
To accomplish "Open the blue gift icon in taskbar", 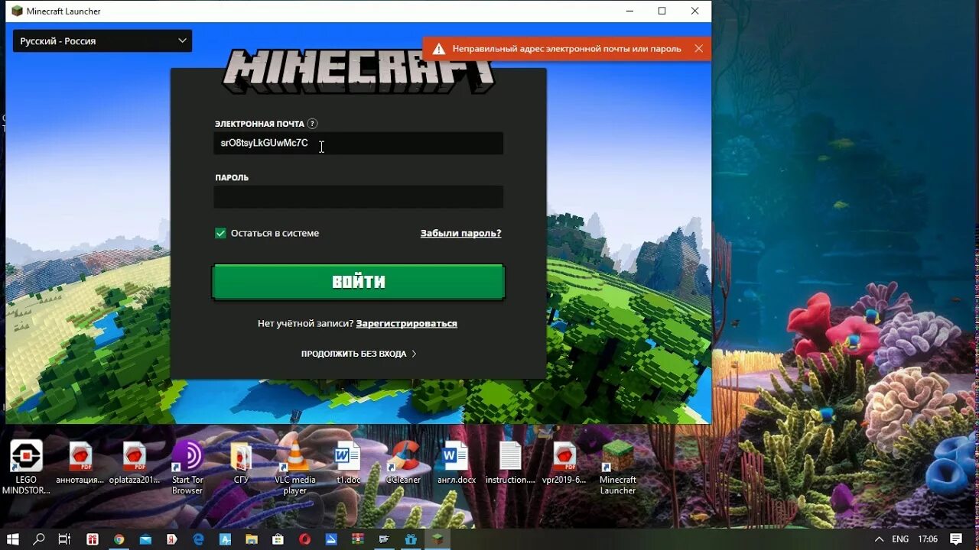I will click(x=411, y=539).
